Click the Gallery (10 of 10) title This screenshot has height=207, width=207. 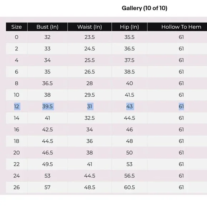[145, 8]
